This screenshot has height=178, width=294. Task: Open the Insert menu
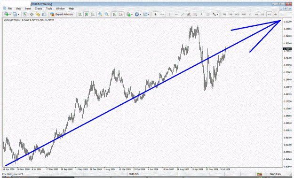coord(28,8)
